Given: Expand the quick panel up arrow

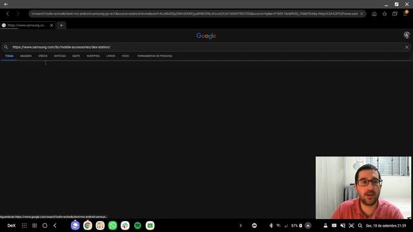Looking at the screenshot, I should click(308, 226).
